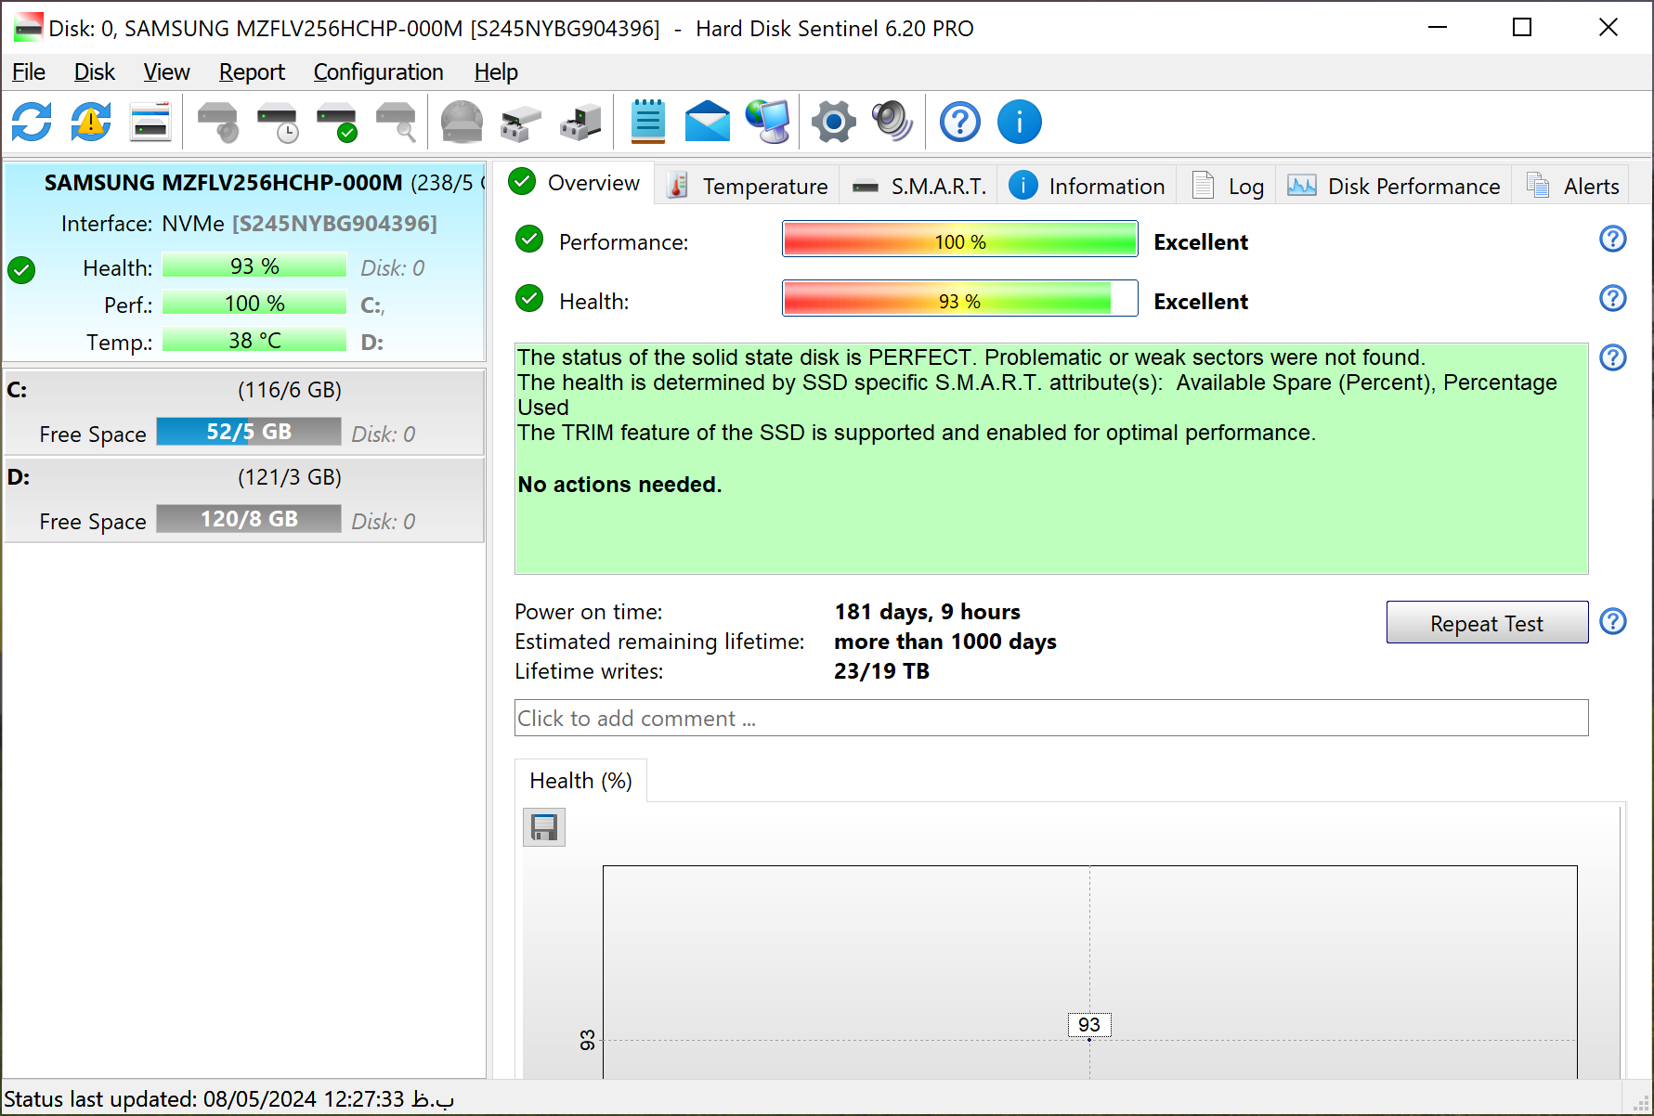1654x1116 pixels.
Task: Open the Configuration menu
Action: click(x=378, y=72)
